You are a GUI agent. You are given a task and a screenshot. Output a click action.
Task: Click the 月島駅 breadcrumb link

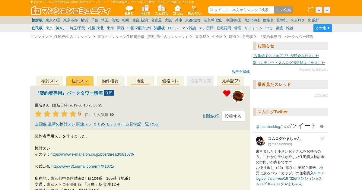(248, 37)
